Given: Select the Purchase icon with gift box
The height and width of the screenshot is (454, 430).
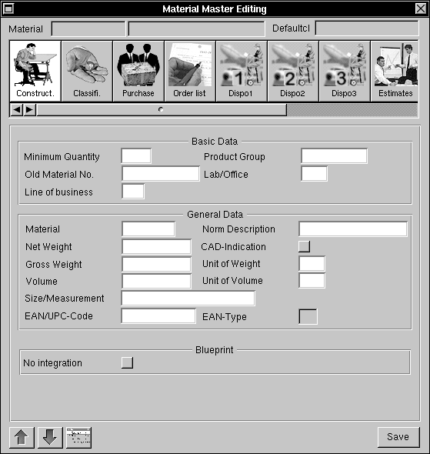Looking at the screenshot, I should 138,72.
